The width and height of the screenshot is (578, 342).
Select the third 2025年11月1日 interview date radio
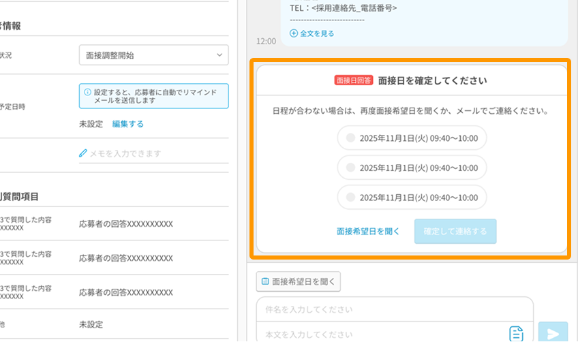(350, 197)
